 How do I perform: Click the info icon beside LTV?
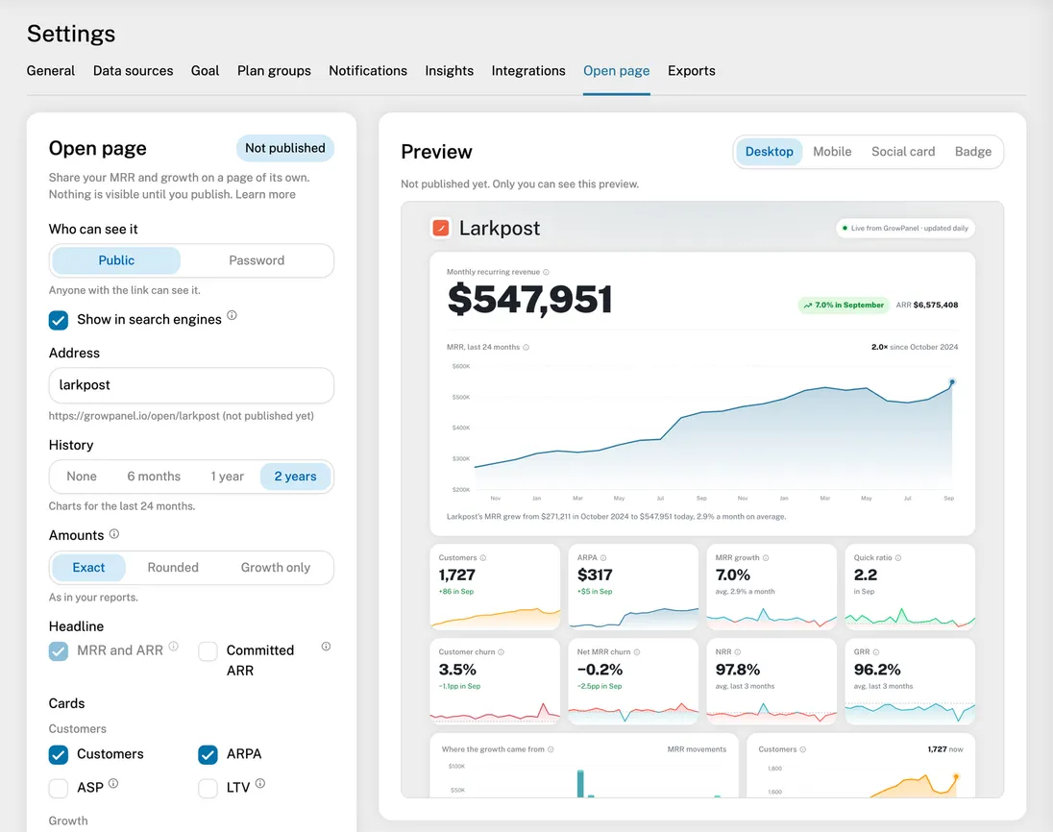[x=260, y=783]
